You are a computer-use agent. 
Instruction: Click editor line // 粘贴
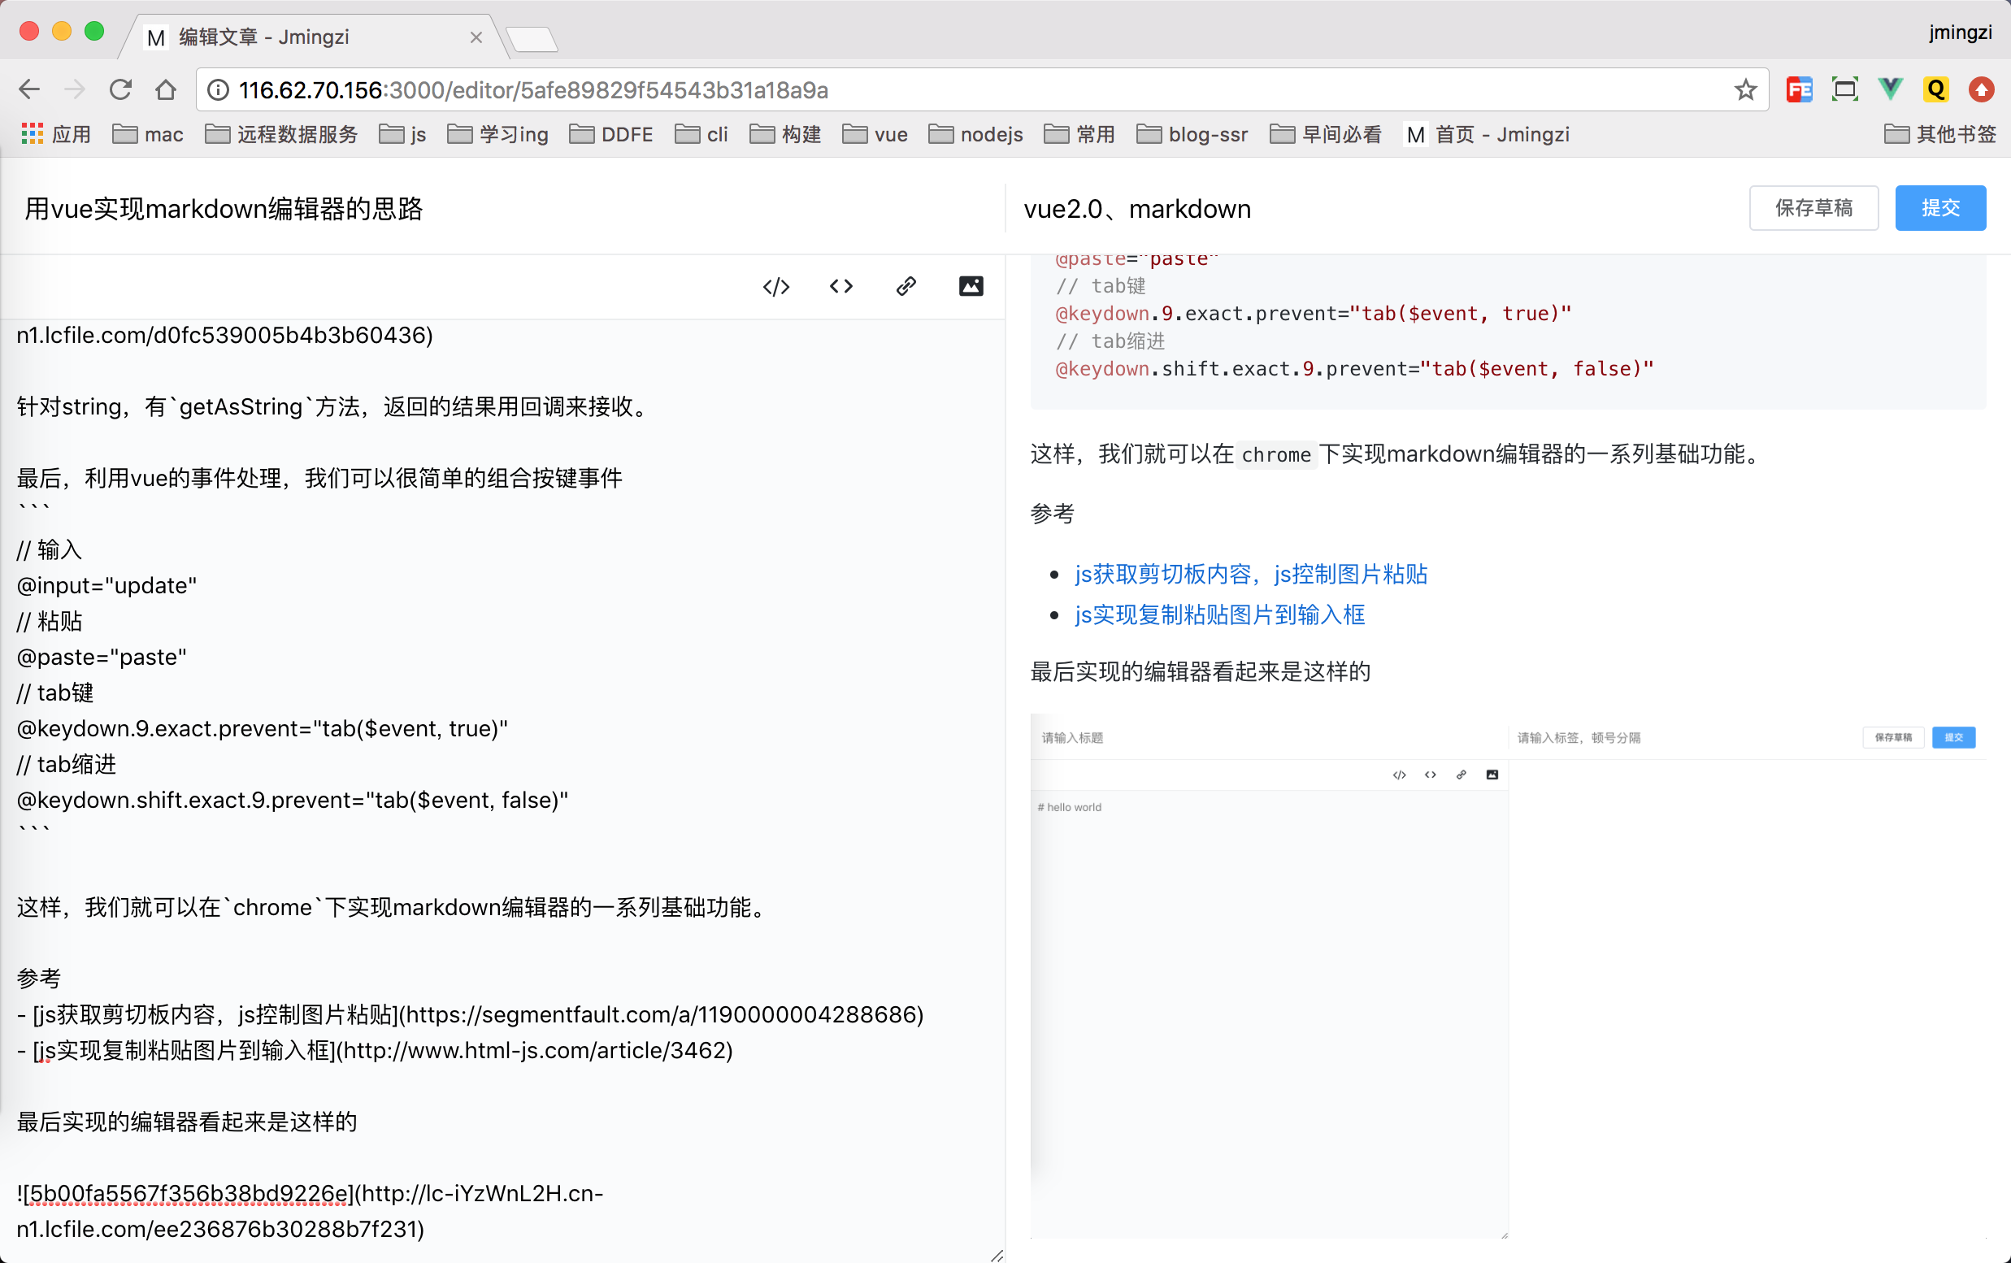pos(50,622)
